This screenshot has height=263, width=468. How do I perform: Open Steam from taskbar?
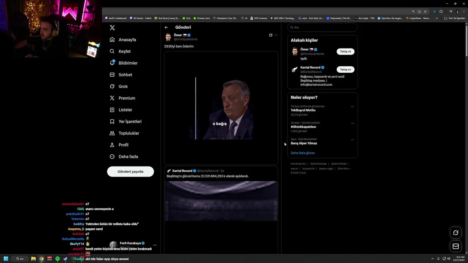65,259
